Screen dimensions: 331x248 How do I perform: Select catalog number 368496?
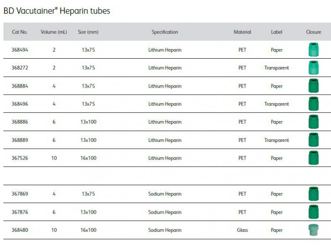pyautogui.click(x=19, y=104)
